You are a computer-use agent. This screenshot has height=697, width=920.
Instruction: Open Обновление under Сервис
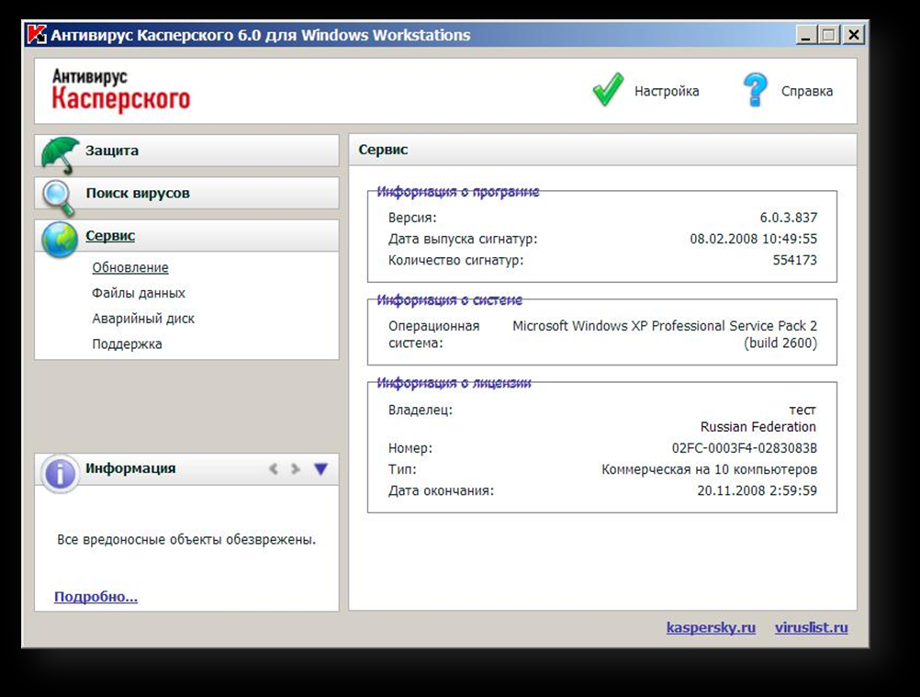pos(130,267)
